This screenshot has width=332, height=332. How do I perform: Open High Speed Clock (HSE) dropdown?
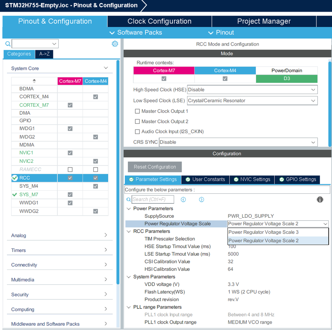(252, 90)
